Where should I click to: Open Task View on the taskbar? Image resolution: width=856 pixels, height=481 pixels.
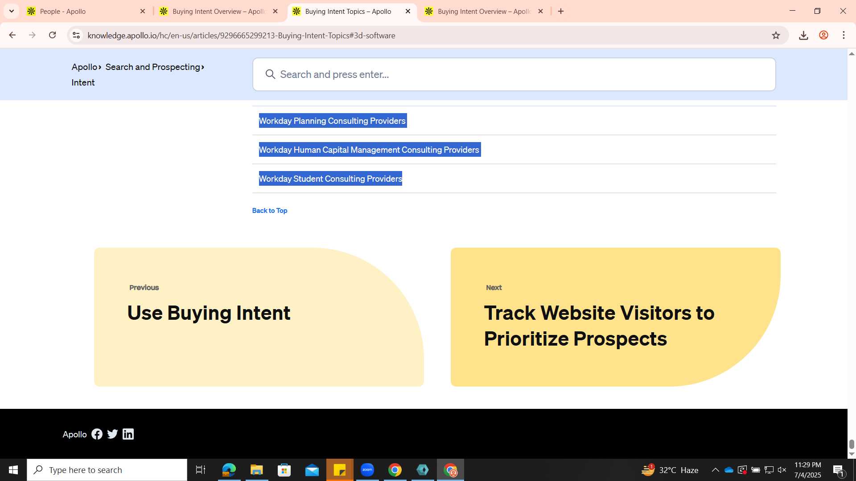[201, 470]
